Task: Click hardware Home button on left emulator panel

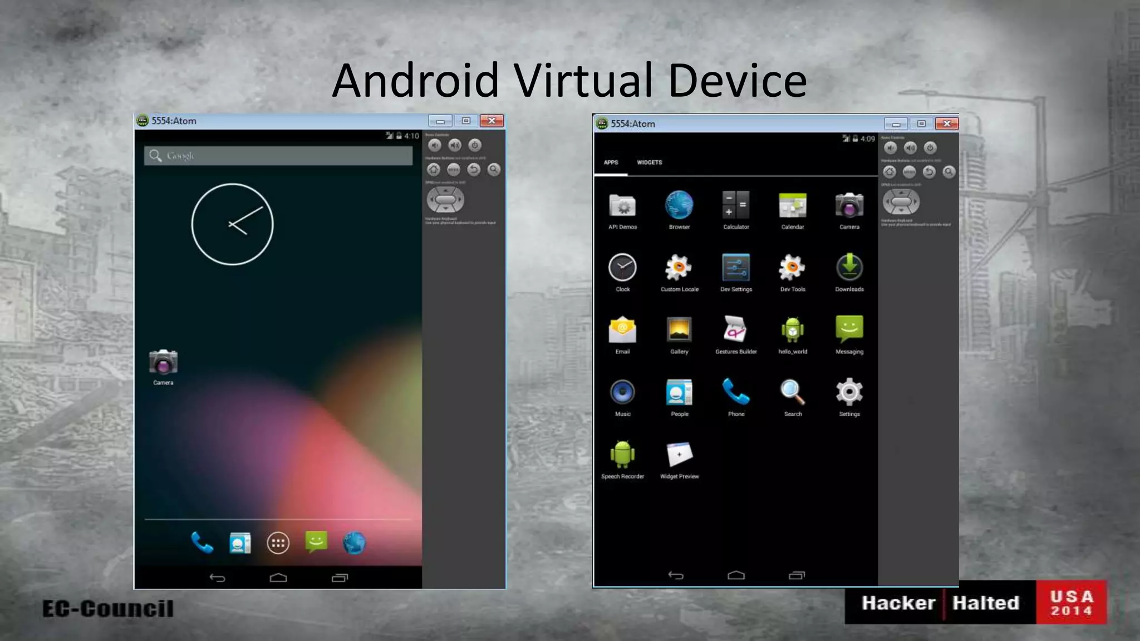Action: [434, 170]
